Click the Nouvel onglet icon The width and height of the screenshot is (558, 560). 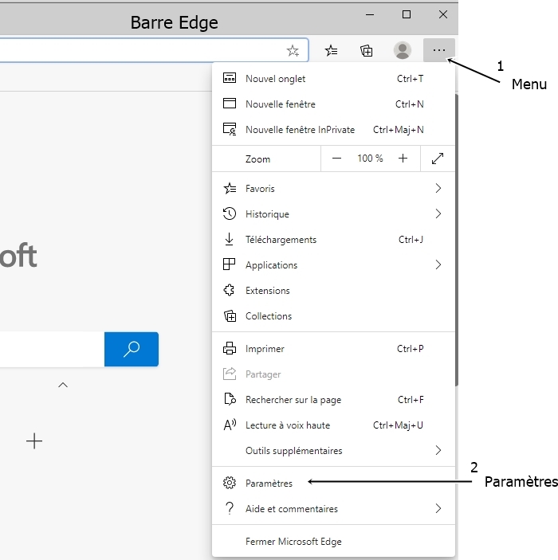230,78
